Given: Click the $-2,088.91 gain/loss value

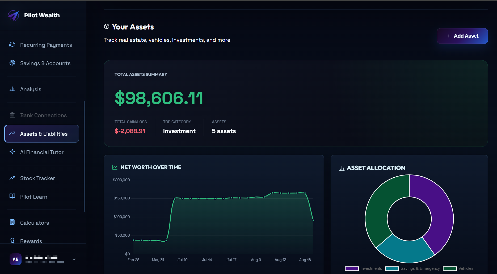Looking at the screenshot, I should (x=130, y=131).
